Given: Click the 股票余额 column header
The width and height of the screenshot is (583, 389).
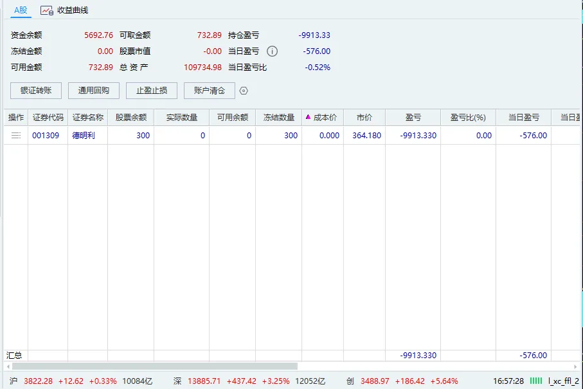Looking at the screenshot, I should pos(131,118).
